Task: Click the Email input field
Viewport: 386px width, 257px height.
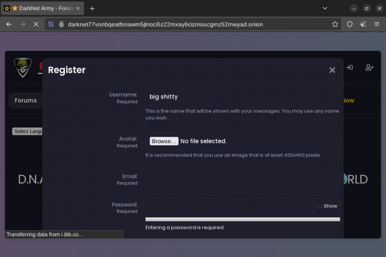Action: point(242,179)
